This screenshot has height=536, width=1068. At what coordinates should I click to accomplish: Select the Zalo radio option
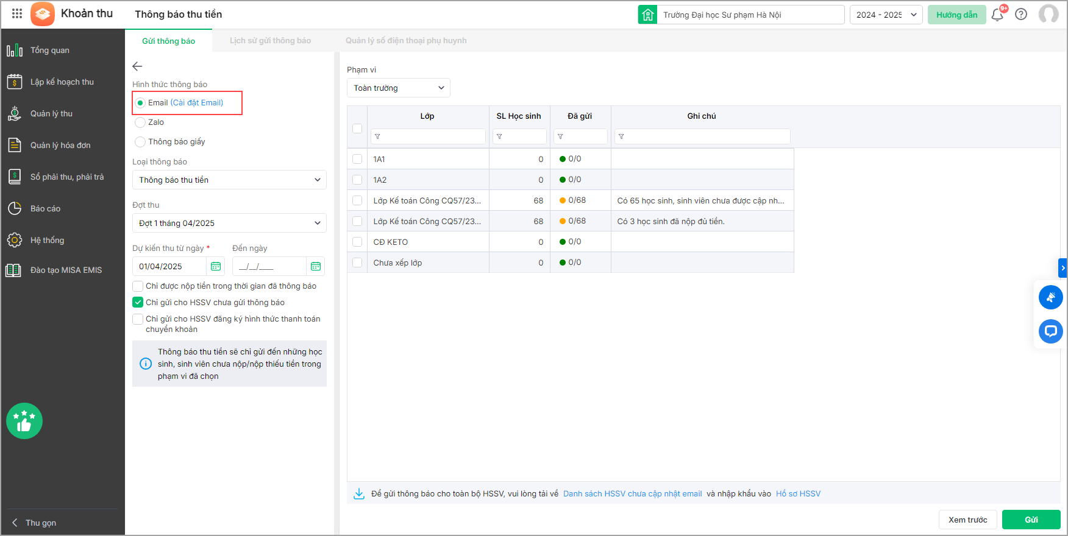coord(141,122)
